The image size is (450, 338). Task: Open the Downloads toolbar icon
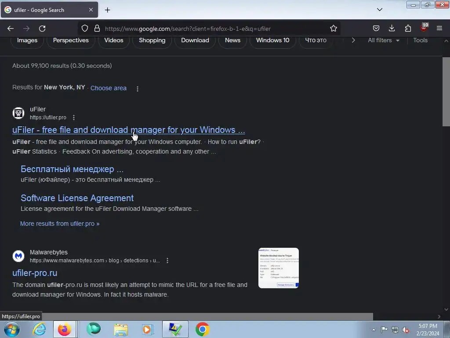392,28
